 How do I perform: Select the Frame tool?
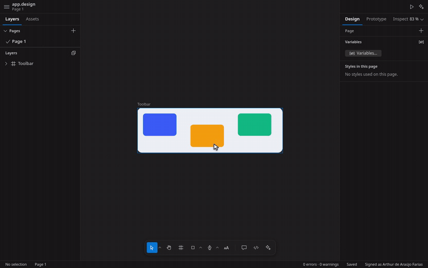tap(181, 247)
